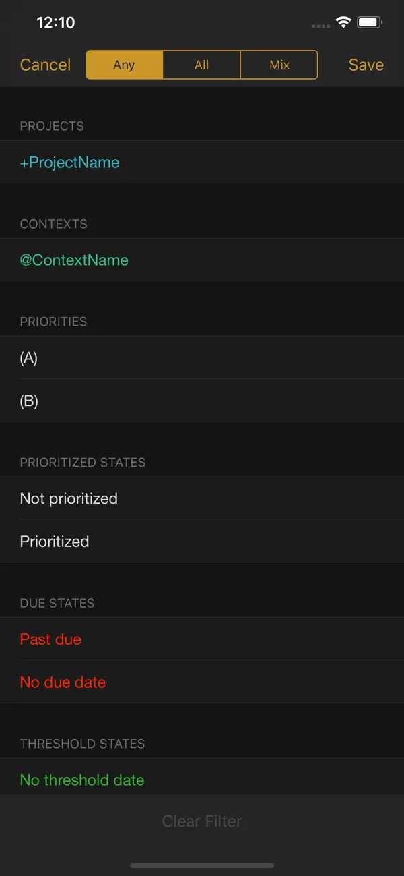
Task: Switch filter mode to All
Action: pos(201,65)
